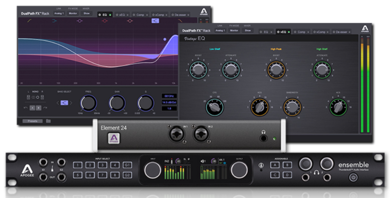
Task: Switch to the vEQ tab in EQ window
Action: pos(122,15)
